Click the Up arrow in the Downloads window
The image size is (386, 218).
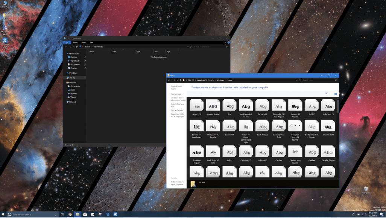pyautogui.click(x=78, y=47)
